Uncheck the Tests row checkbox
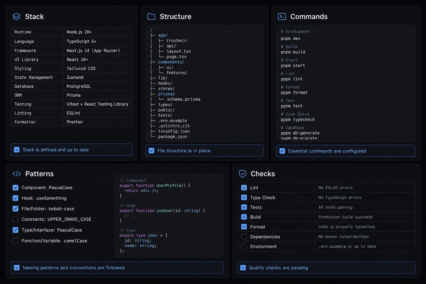This screenshot has height=284, width=426. point(244,207)
